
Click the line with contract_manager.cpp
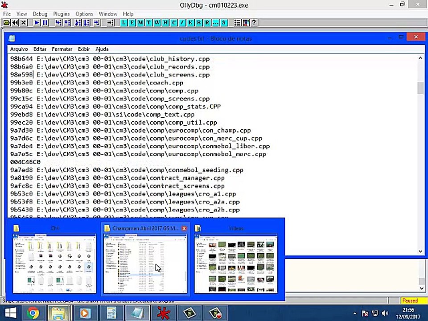(117, 178)
